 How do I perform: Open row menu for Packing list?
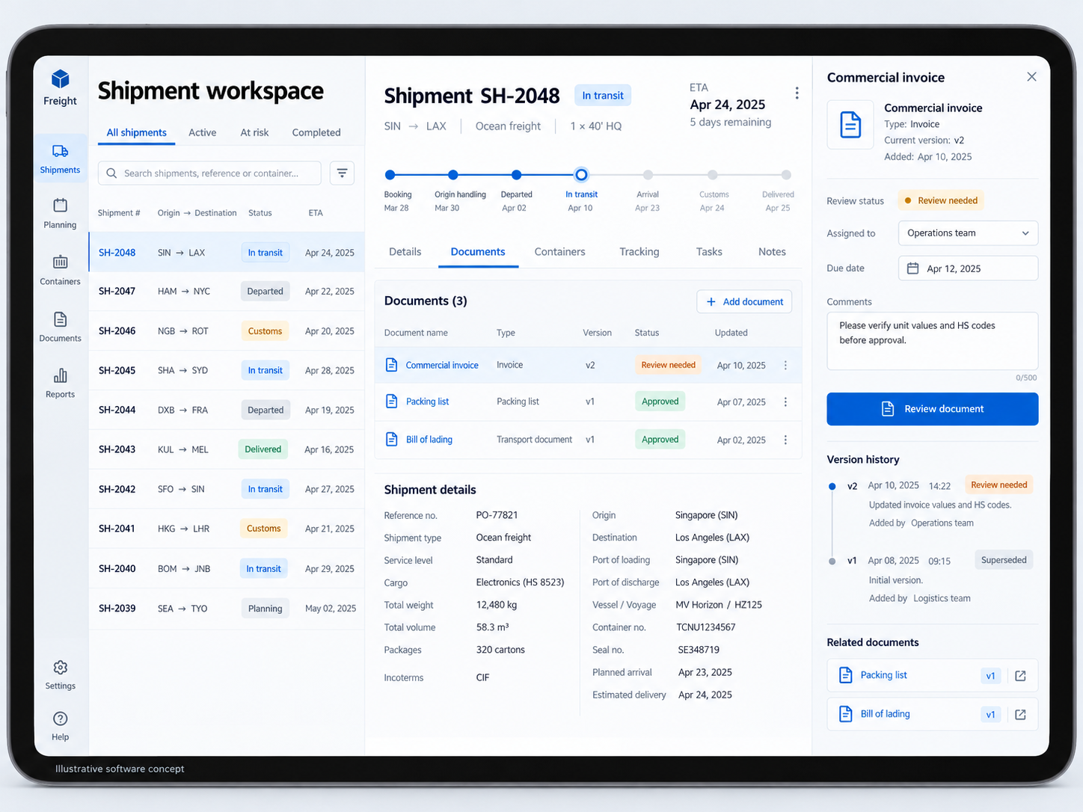tap(785, 402)
